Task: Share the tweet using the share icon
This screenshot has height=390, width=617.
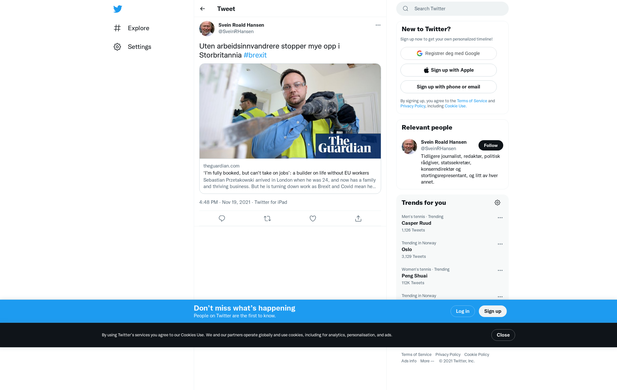Action: (358, 219)
